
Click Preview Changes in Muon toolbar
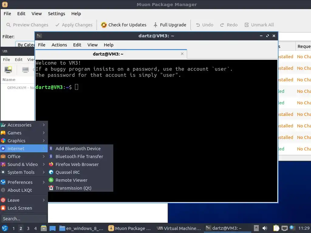[27, 25]
